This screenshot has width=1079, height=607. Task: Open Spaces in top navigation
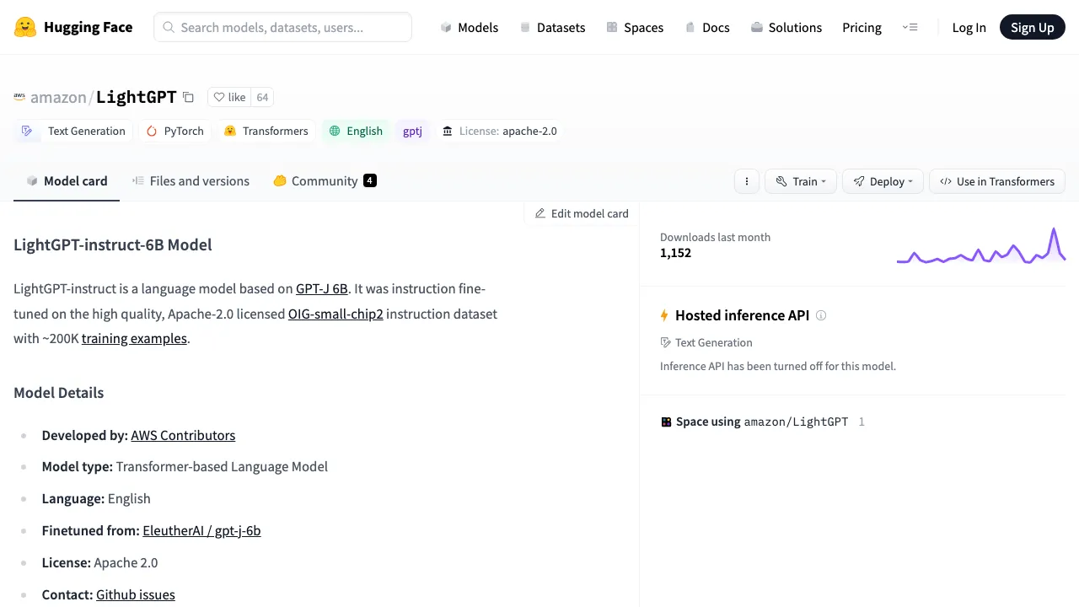(635, 27)
